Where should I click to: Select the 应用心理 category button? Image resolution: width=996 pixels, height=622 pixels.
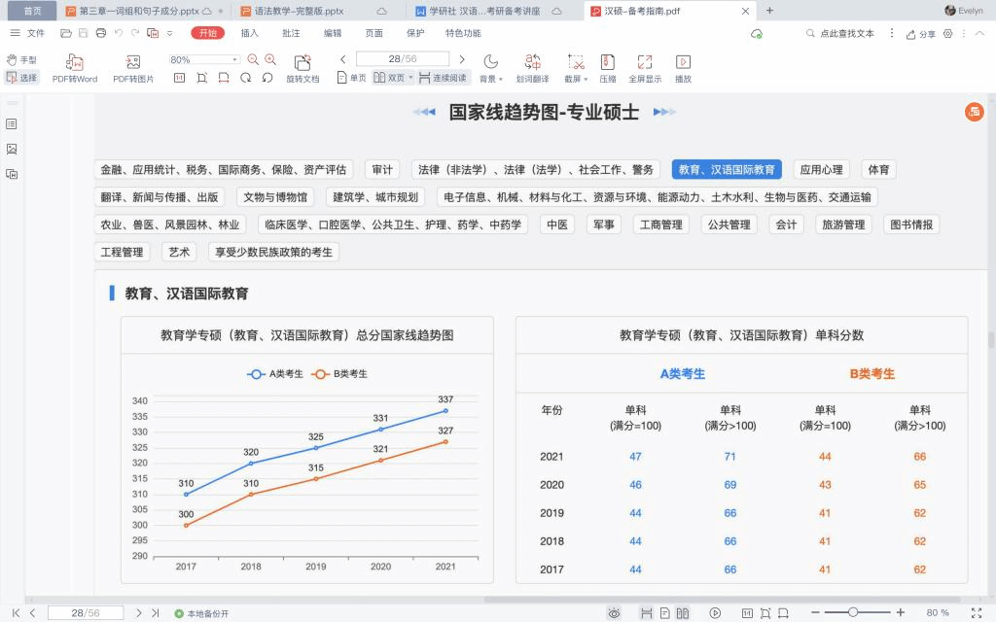[821, 170]
